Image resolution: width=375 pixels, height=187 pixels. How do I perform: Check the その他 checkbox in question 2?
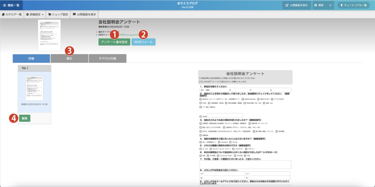click(200, 116)
